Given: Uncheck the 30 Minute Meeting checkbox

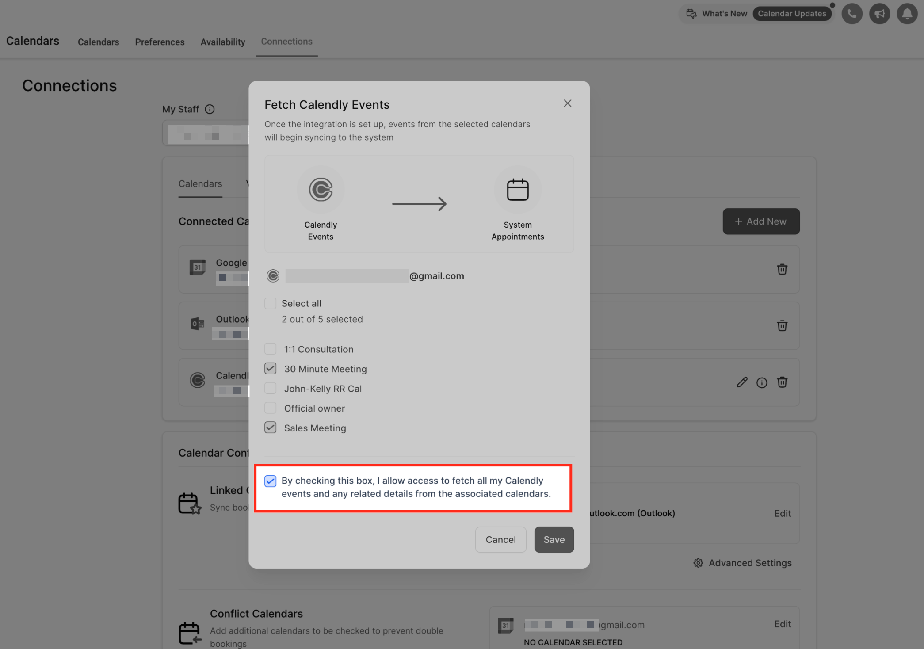Looking at the screenshot, I should pyautogui.click(x=270, y=368).
